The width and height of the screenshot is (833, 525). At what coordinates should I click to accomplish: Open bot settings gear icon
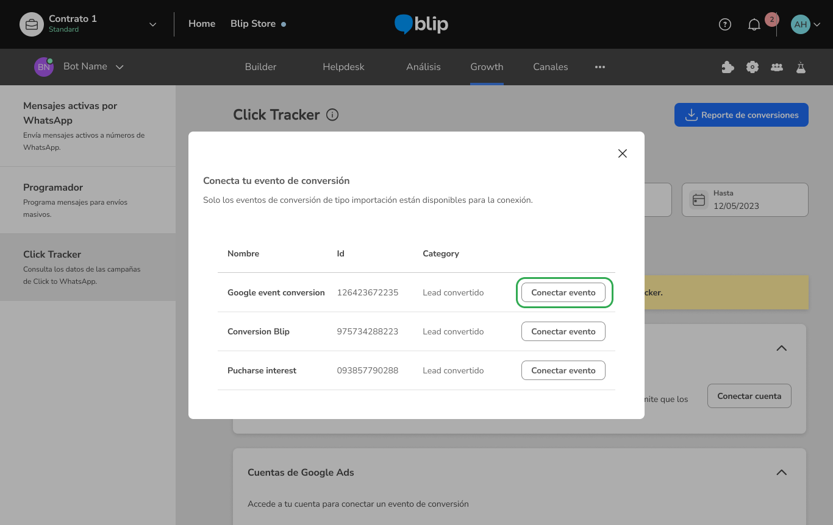coord(753,67)
